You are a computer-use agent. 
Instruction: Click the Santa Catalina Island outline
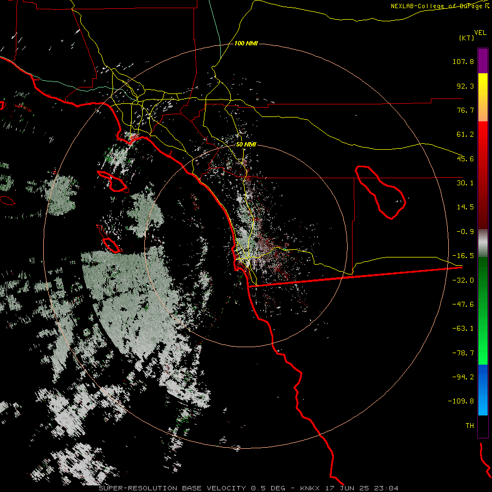(113, 181)
